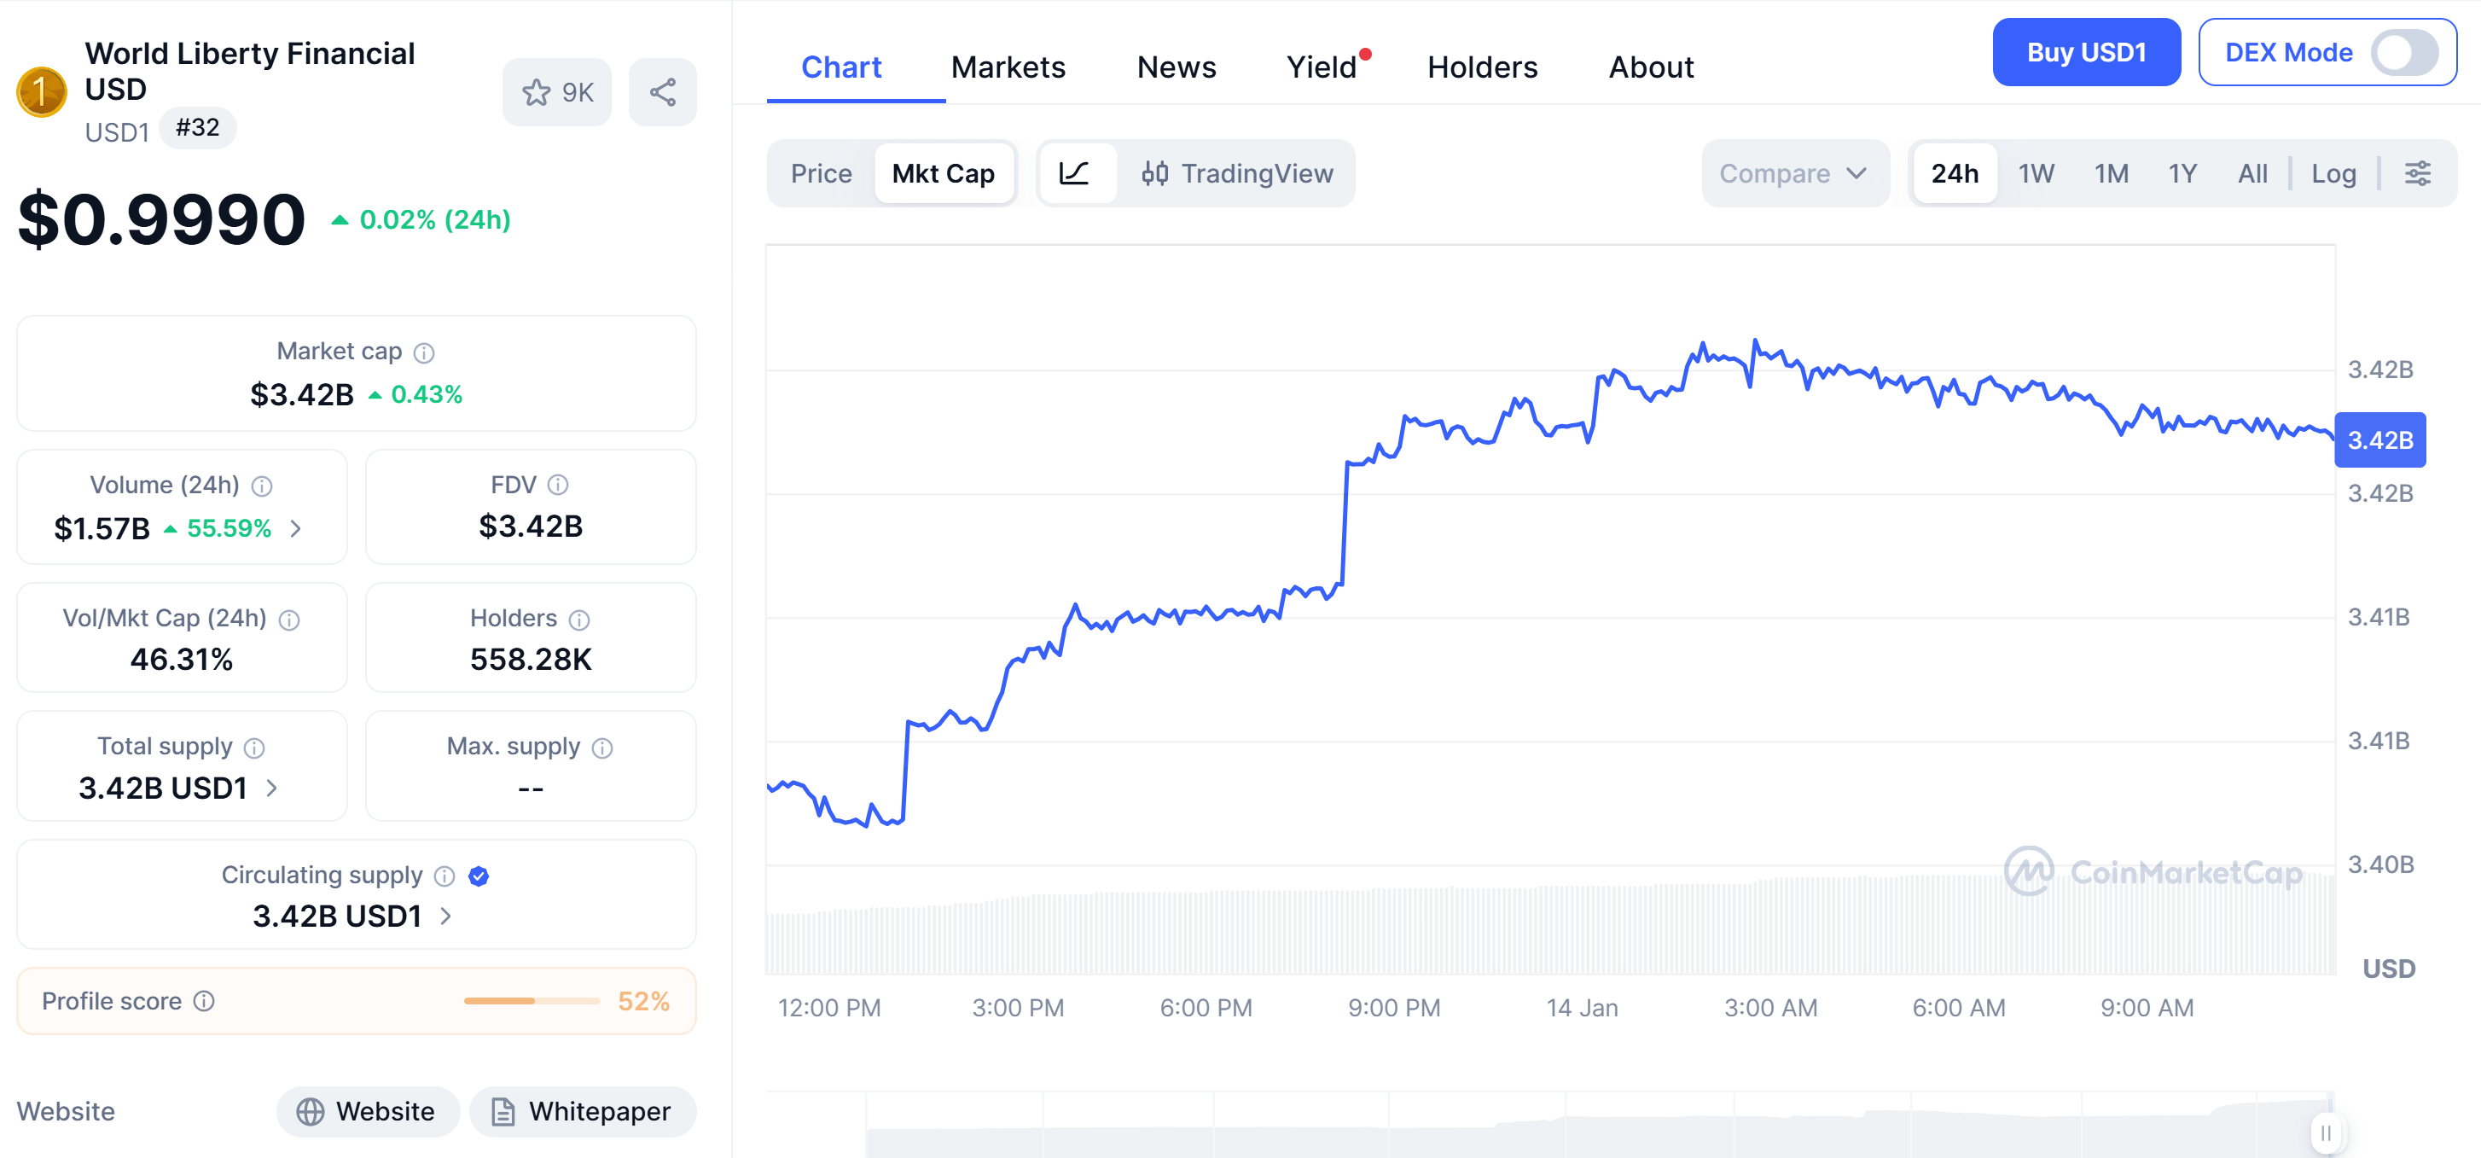This screenshot has width=2481, height=1158.
Task: Switch to TradingView candlestick view
Action: (1238, 173)
